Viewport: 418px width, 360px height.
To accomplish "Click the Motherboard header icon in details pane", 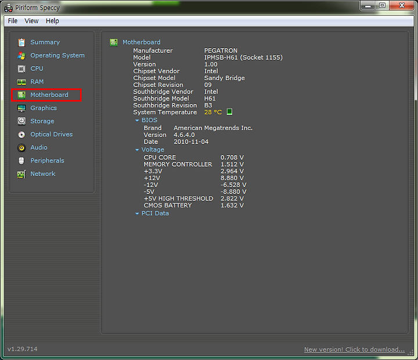I will [x=114, y=42].
